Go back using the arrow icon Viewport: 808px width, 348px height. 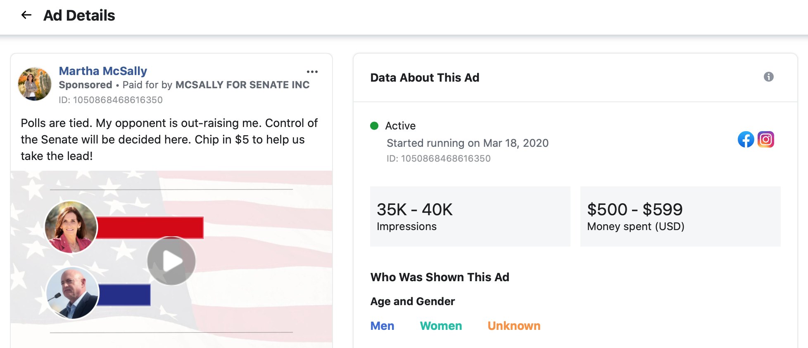(26, 15)
